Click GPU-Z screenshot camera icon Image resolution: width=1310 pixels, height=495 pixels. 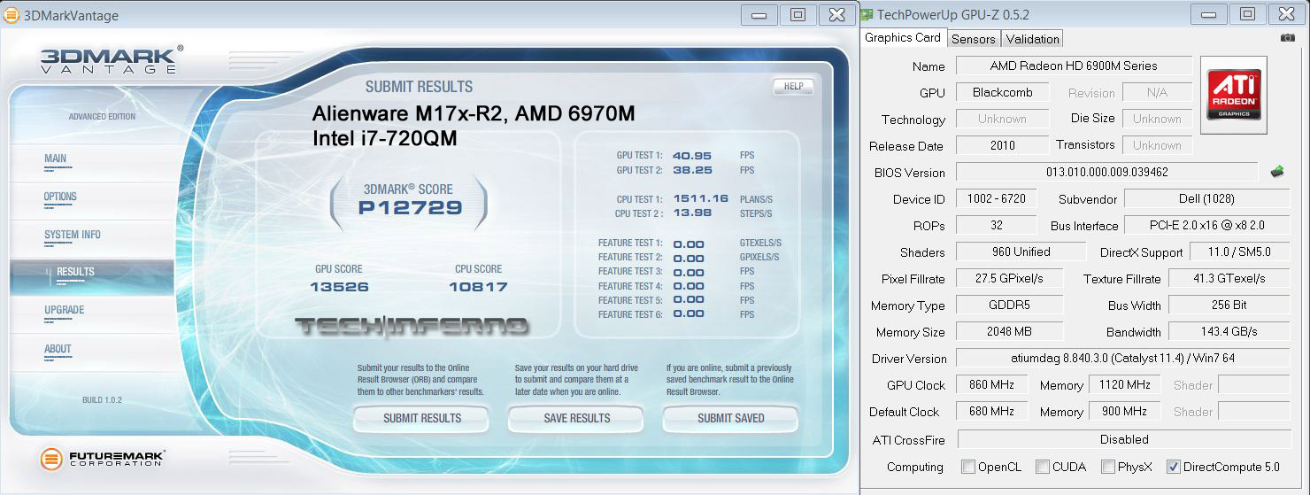point(1287,38)
